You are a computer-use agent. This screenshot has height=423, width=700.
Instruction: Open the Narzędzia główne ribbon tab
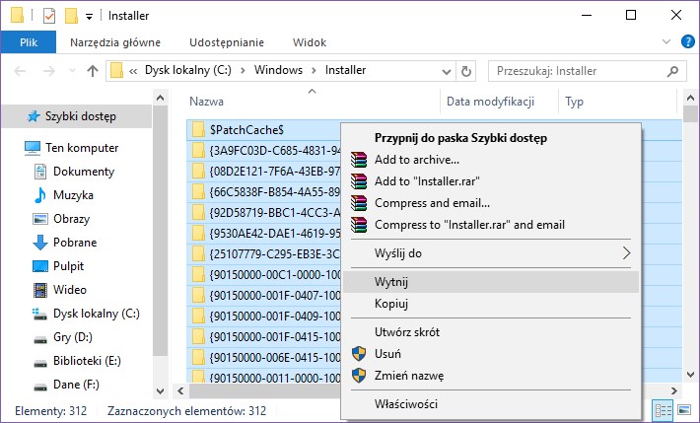(115, 42)
